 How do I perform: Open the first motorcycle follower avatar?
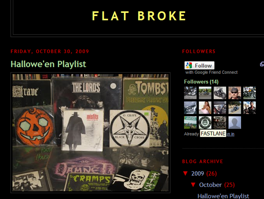[190, 93]
